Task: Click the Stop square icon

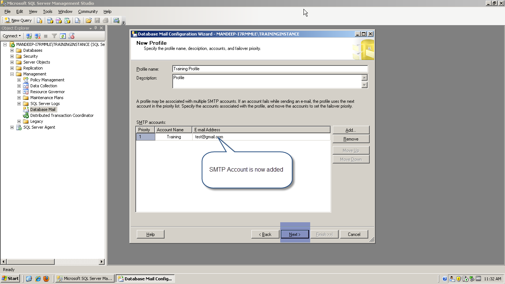Action: coord(46,36)
